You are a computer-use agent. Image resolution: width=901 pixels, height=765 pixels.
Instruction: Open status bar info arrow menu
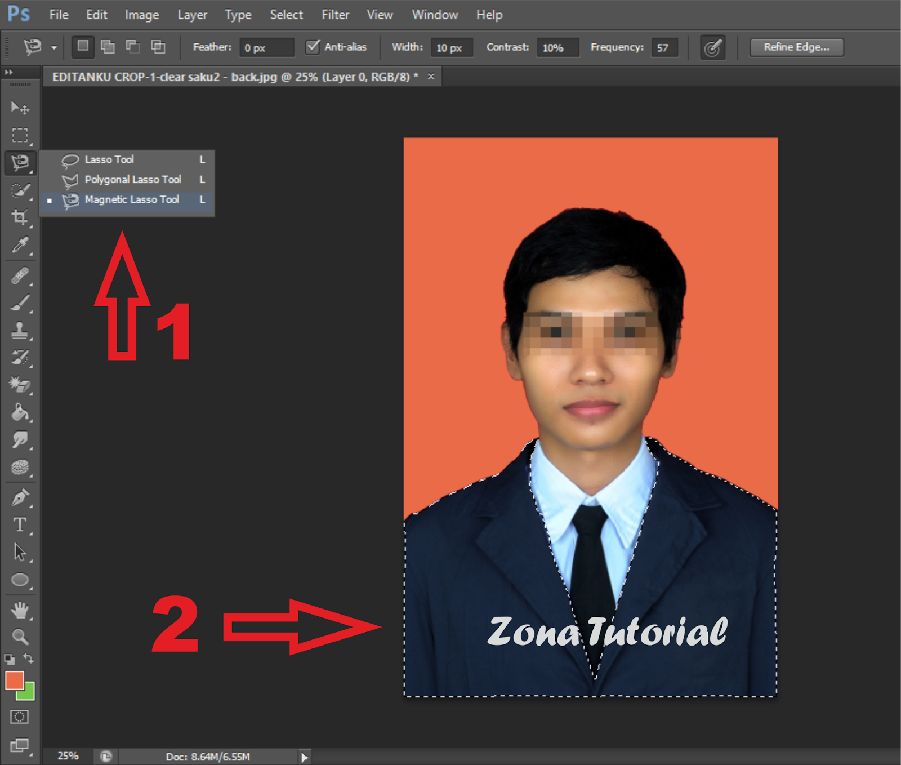304,757
